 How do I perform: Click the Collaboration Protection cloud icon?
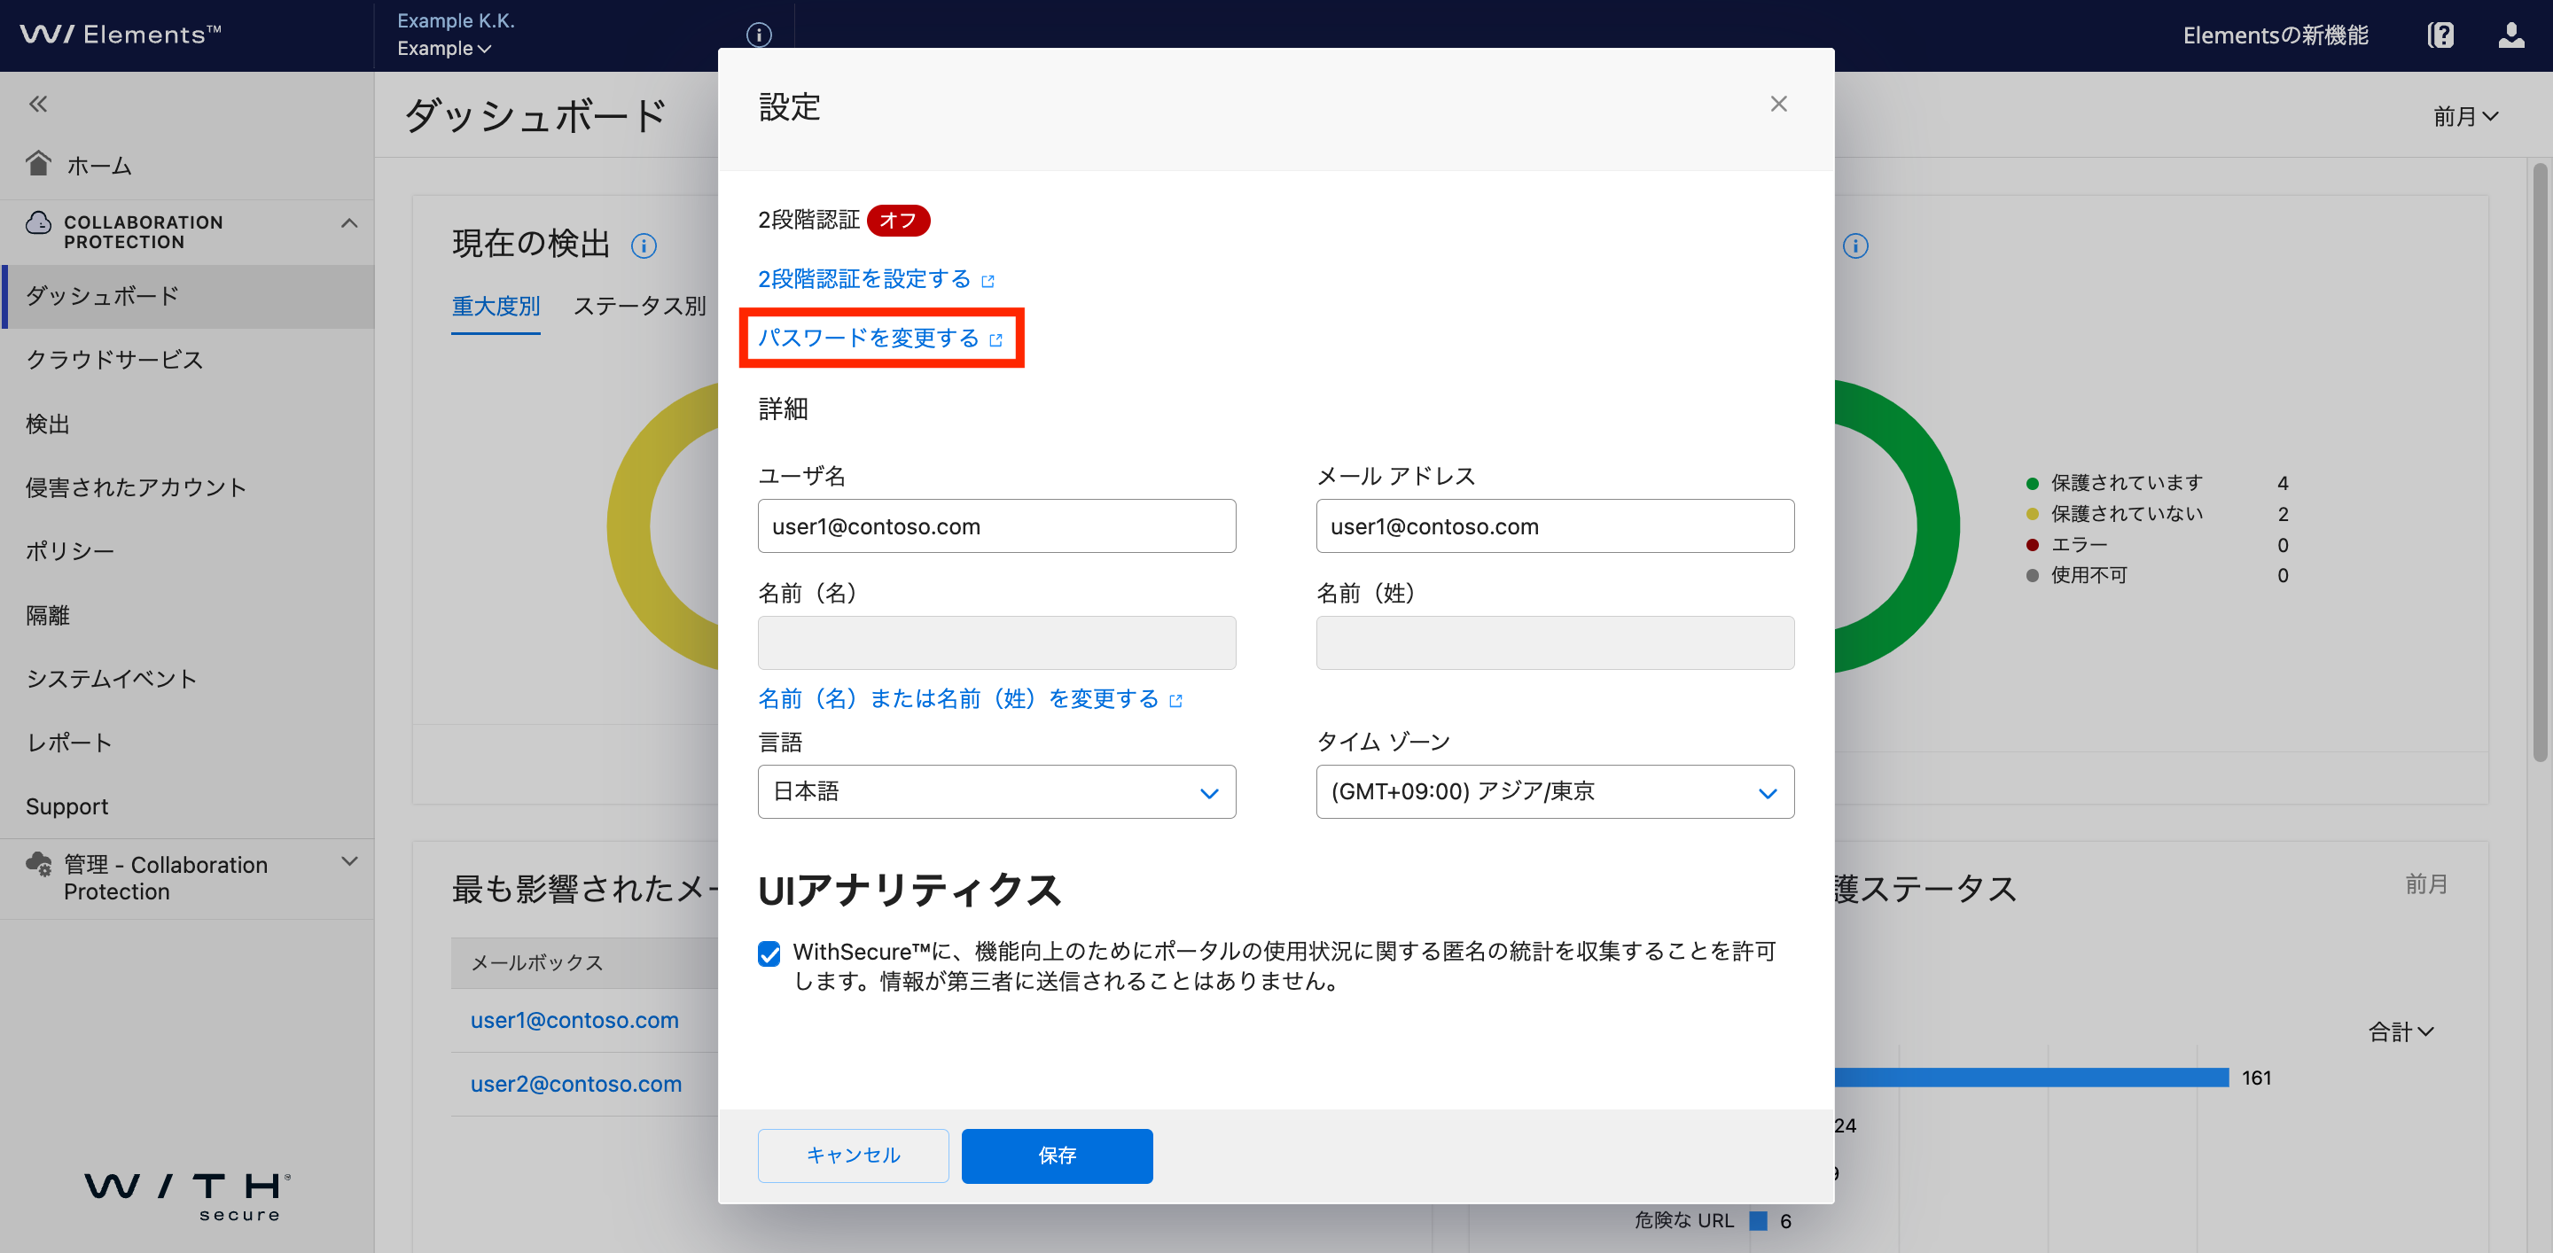(x=39, y=223)
